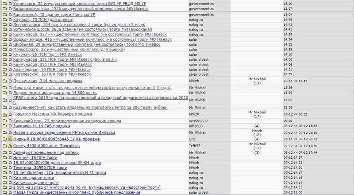Open topic Мираторг может стать владельцем петербургской сети

(92, 88)
